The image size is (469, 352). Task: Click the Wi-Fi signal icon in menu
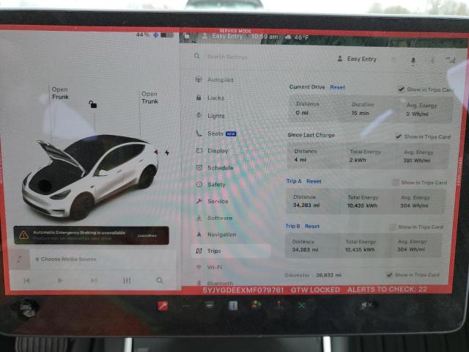199,267
